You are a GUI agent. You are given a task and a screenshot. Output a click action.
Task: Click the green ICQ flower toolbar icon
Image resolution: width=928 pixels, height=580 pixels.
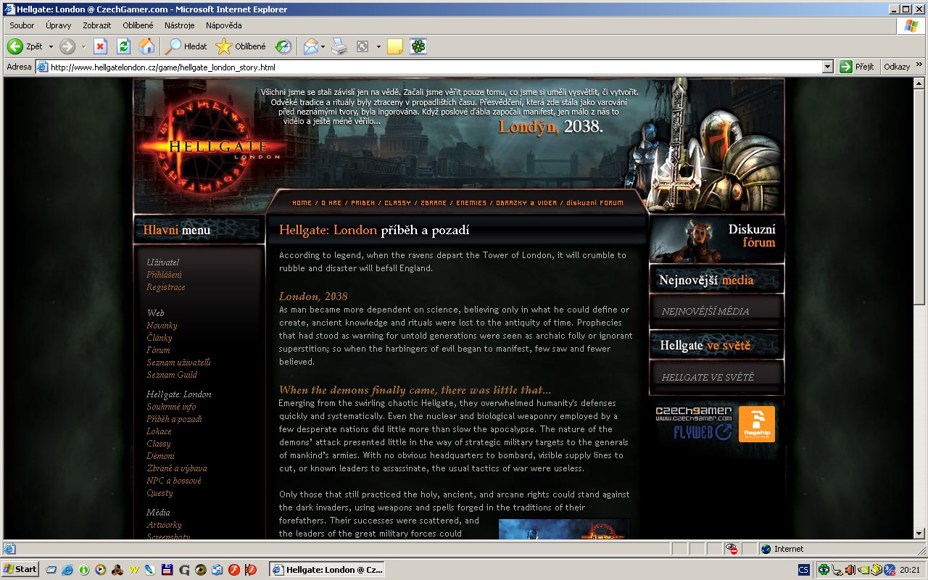point(418,46)
